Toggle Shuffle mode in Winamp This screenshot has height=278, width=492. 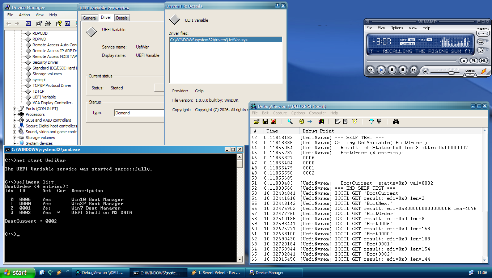481,50
